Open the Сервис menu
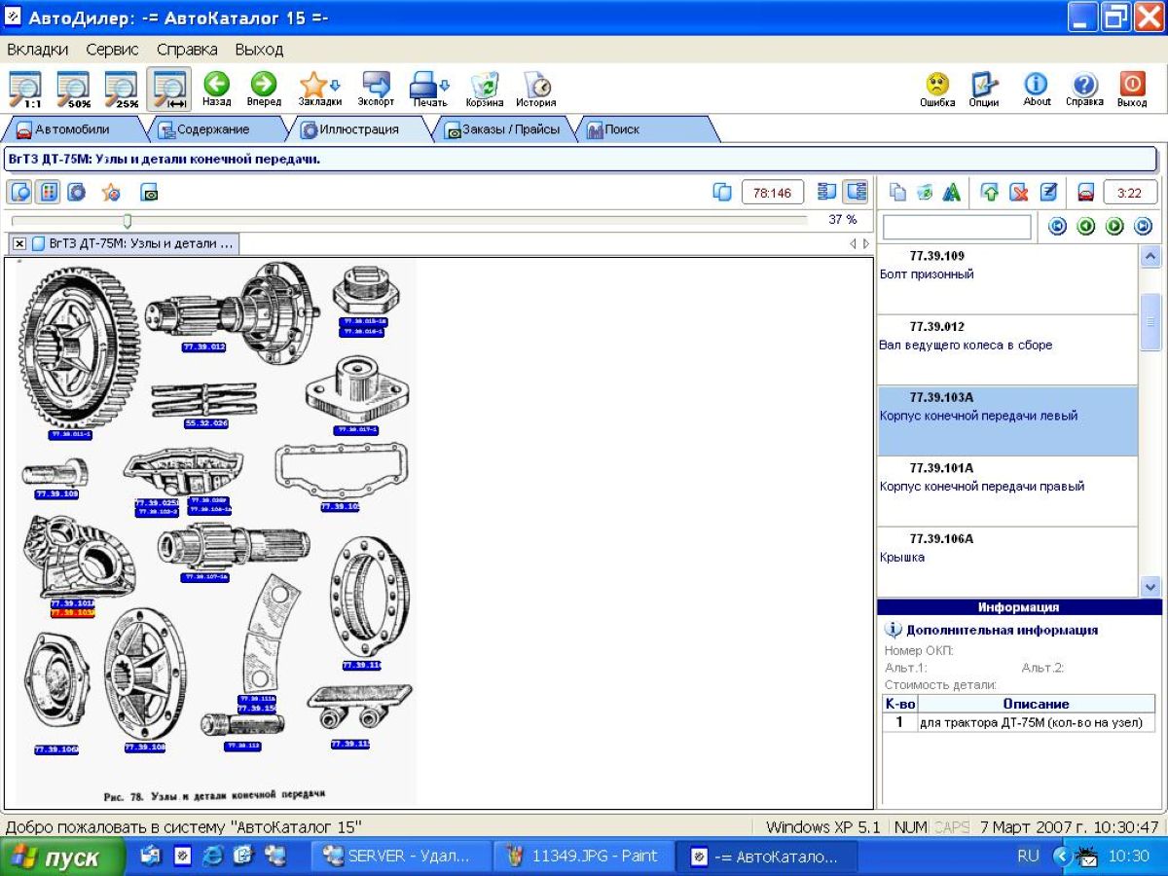The image size is (1168, 876). pyautogui.click(x=112, y=49)
